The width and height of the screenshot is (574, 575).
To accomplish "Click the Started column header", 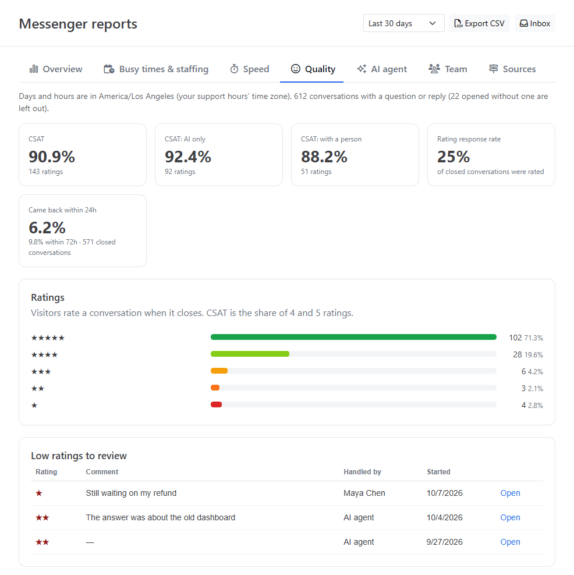I will (x=438, y=472).
